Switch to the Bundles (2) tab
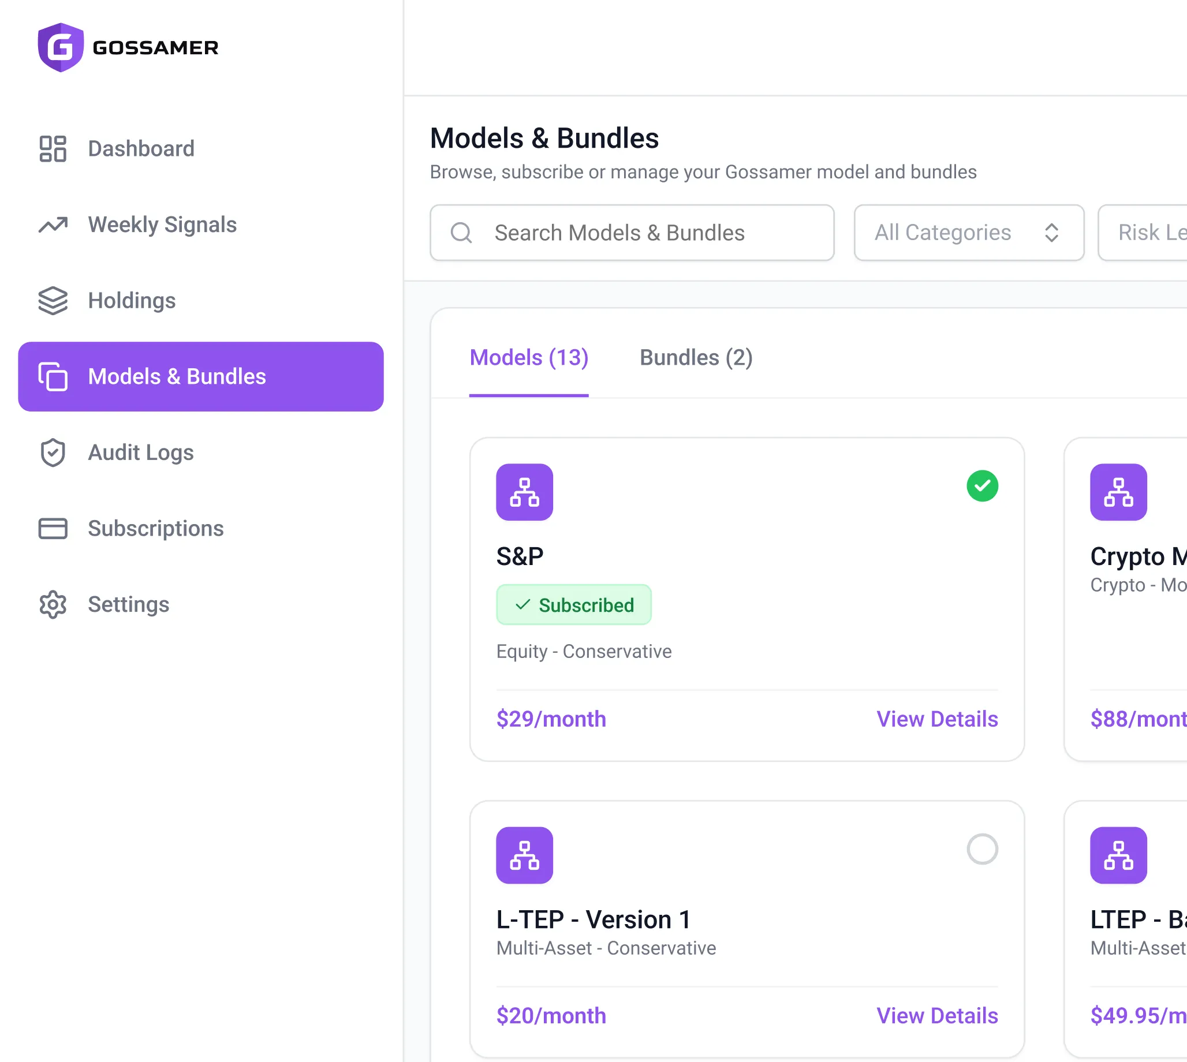Image resolution: width=1187 pixels, height=1062 pixels. (x=696, y=357)
